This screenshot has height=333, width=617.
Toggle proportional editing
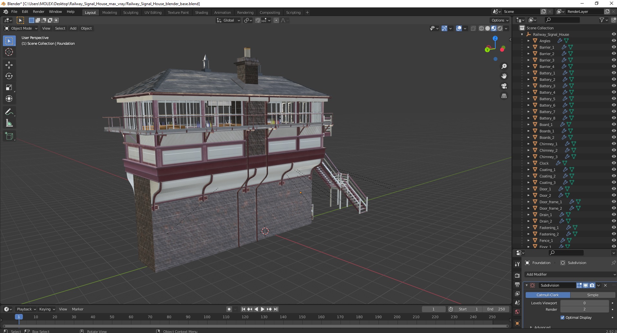pos(276,20)
